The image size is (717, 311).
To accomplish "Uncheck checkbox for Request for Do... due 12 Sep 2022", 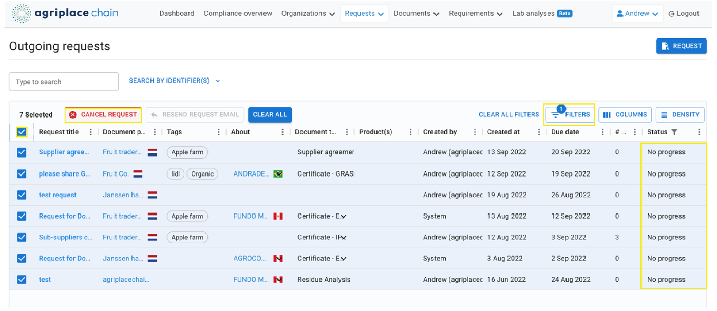I will pyautogui.click(x=22, y=216).
